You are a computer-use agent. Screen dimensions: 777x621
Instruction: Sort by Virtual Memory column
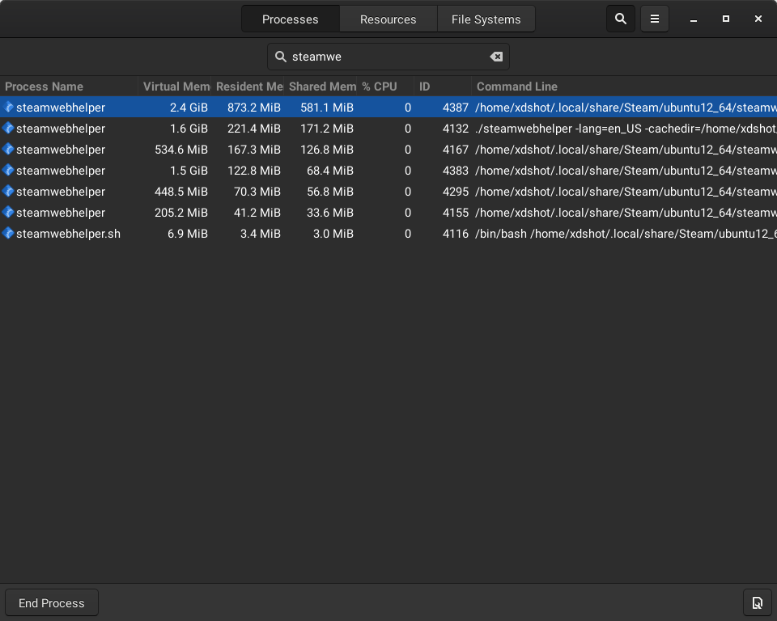pos(175,87)
